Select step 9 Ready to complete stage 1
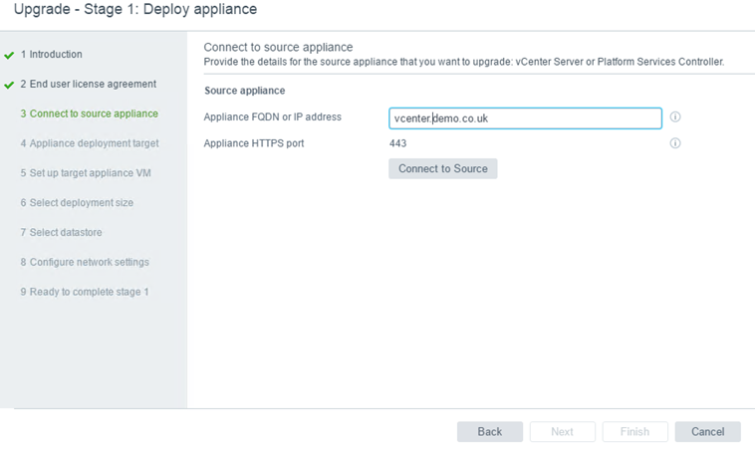 (85, 292)
